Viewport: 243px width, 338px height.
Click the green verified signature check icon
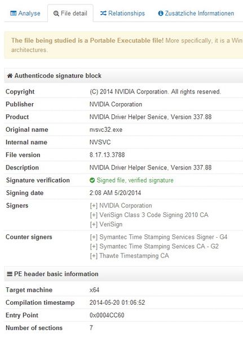[92, 180]
